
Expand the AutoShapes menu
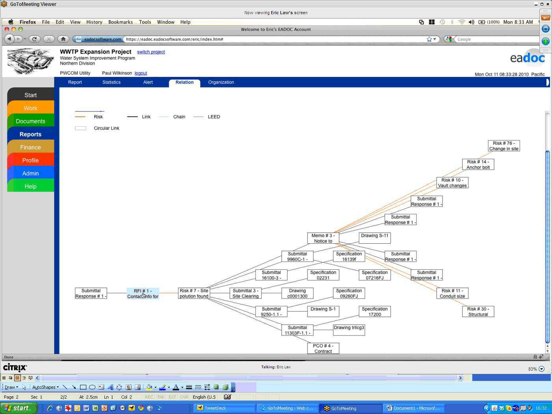point(45,387)
